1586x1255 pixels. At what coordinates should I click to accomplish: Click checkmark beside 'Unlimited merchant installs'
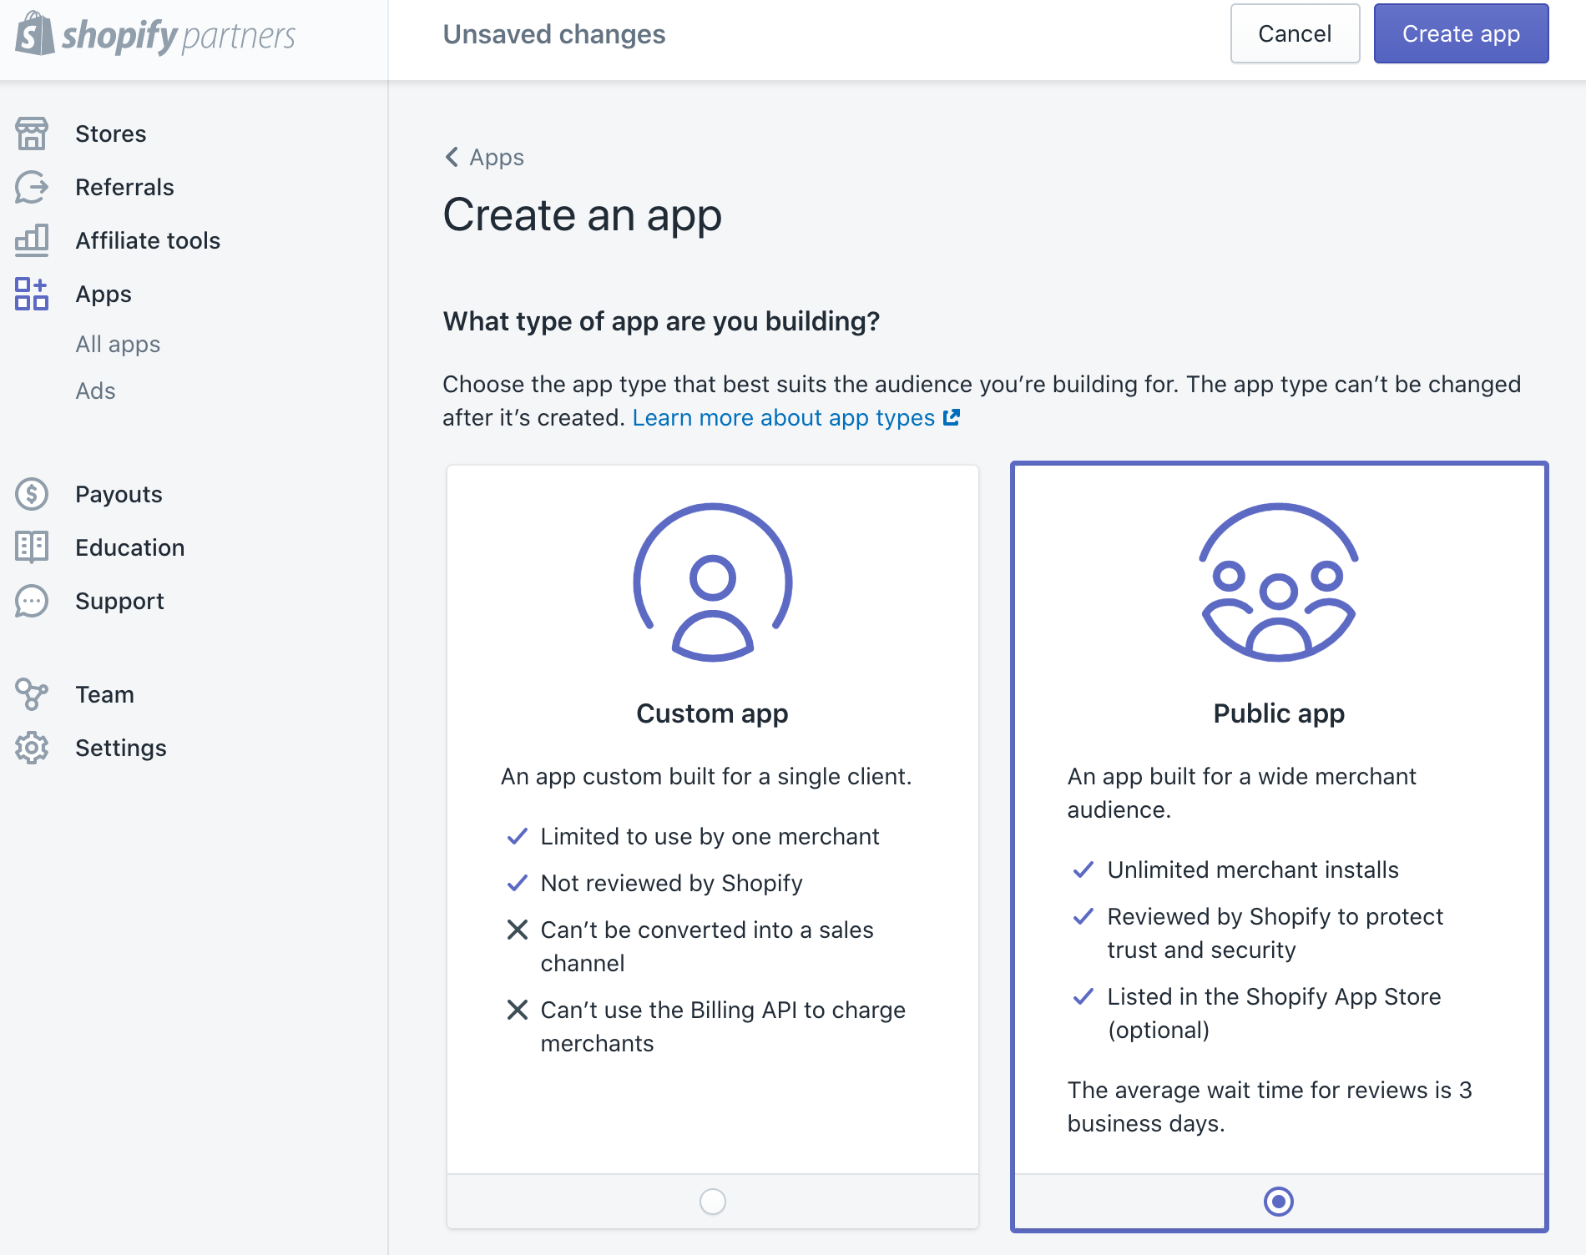1083,869
